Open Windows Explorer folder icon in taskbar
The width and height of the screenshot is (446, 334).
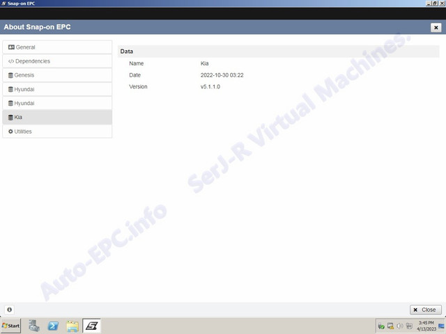coord(72,326)
